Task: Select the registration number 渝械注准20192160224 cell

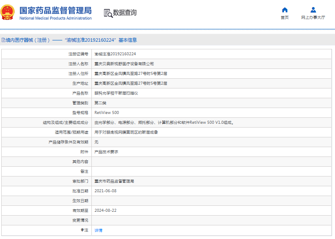Action: pyautogui.click(x=115, y=54)
